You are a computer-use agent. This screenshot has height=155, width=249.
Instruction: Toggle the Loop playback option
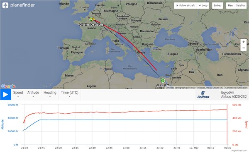tap(203, 5)
